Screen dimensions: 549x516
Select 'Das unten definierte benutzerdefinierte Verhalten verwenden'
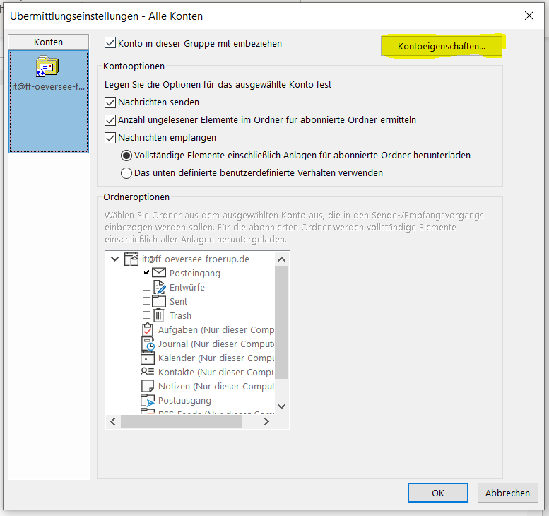coord(126,172)
